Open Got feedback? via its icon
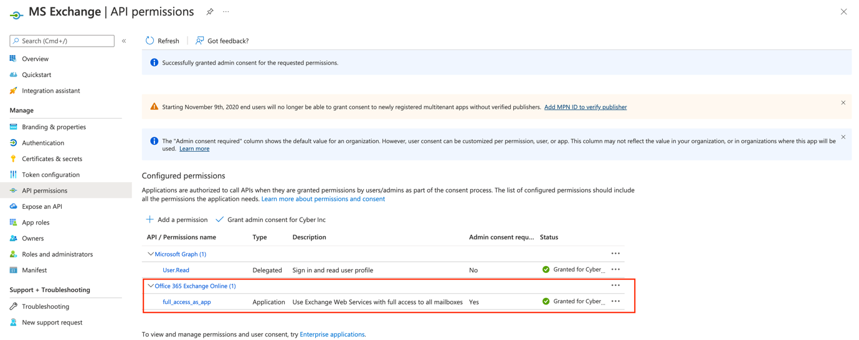The height and width of the screenshot is (340, 859). [199, 40]
